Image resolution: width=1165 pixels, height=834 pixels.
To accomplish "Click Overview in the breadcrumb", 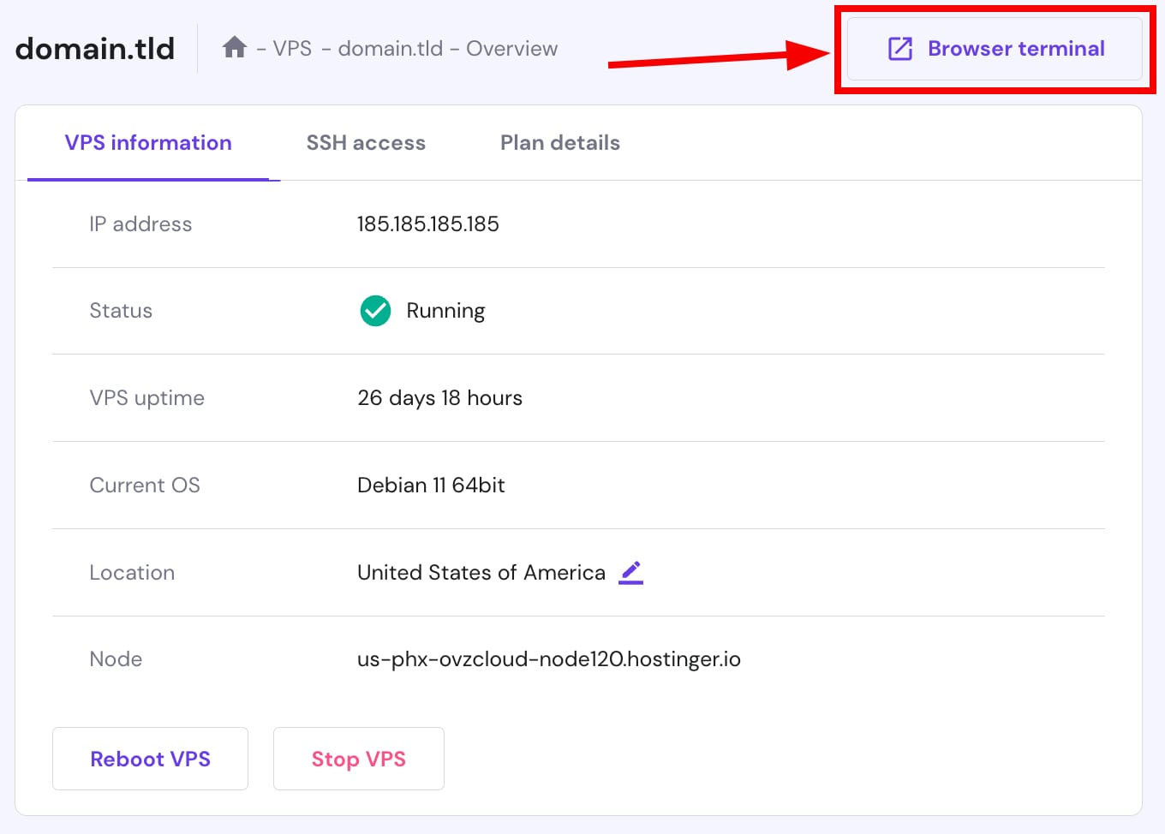I will 511,49.
